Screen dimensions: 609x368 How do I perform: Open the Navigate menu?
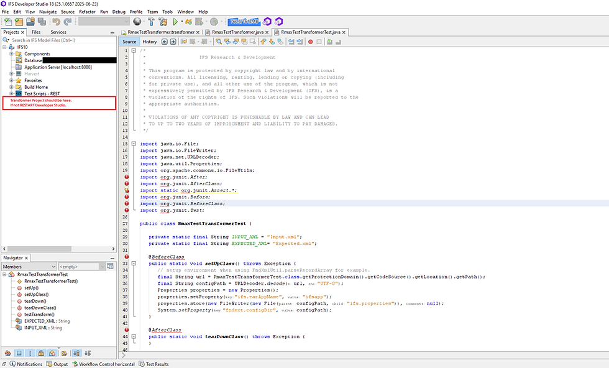(x=48, y=12)
